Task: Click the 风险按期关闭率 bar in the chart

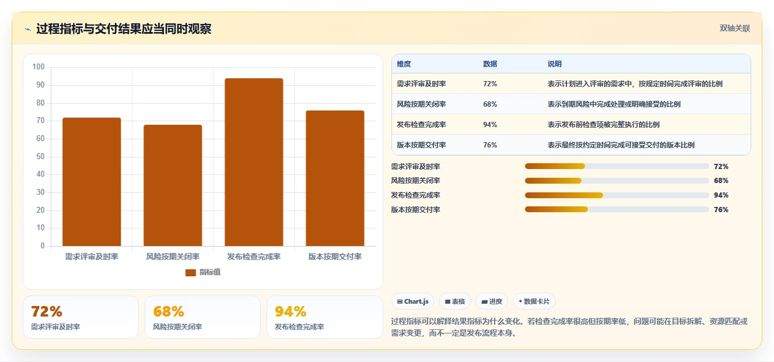Action: [173, 185]
